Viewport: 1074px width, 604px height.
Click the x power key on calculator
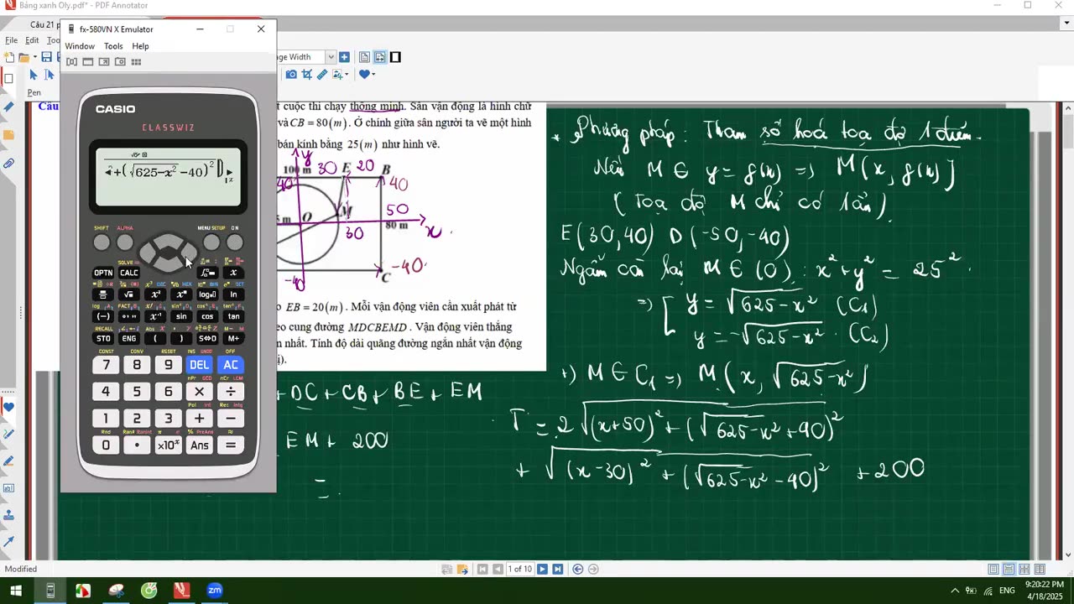pos(181,294)
